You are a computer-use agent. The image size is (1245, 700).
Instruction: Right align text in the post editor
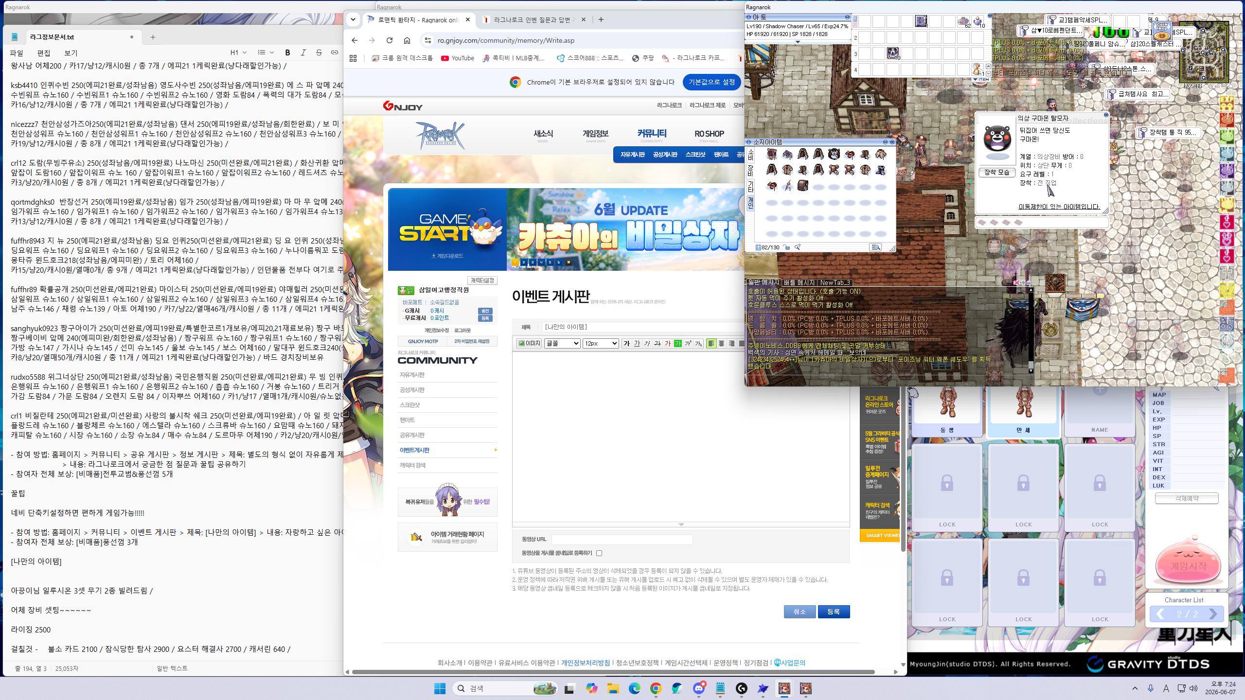(731, 343)
